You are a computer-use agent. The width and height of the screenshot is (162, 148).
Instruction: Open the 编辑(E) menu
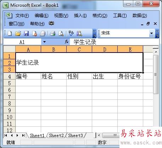point(41,16)
